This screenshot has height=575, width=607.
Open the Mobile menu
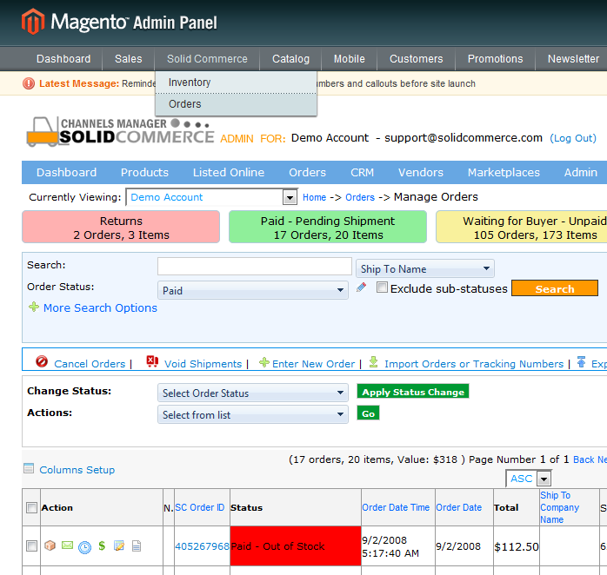point(350,59)
